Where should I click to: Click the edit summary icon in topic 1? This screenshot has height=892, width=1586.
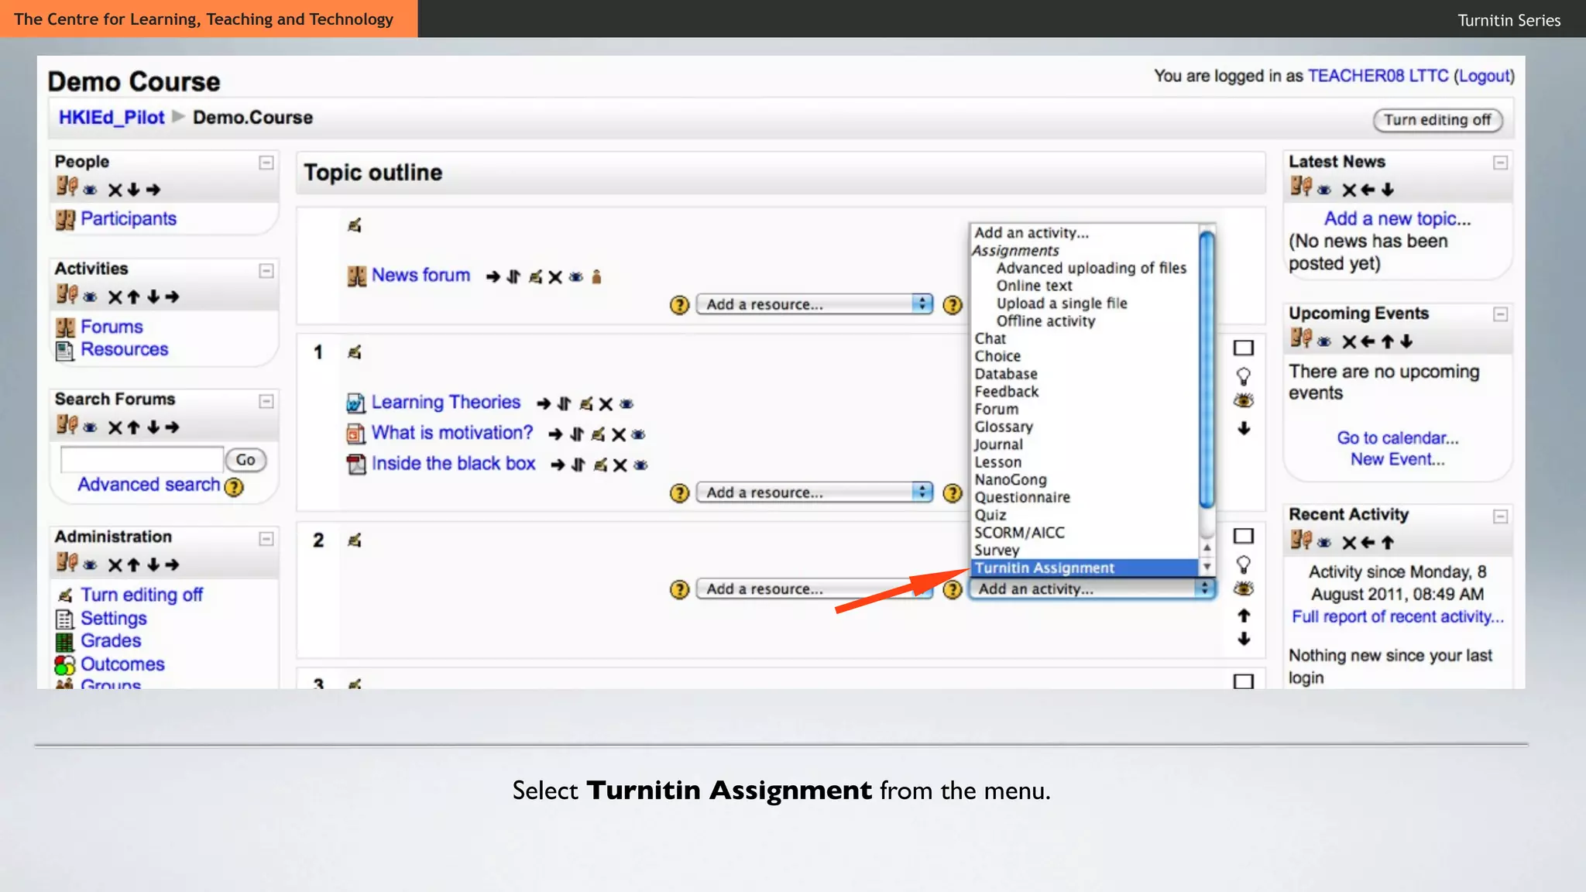[x=355, y=352]
